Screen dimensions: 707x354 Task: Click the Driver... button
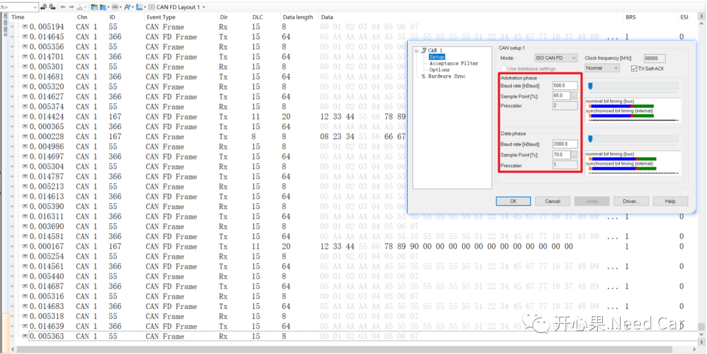point(631,201)
